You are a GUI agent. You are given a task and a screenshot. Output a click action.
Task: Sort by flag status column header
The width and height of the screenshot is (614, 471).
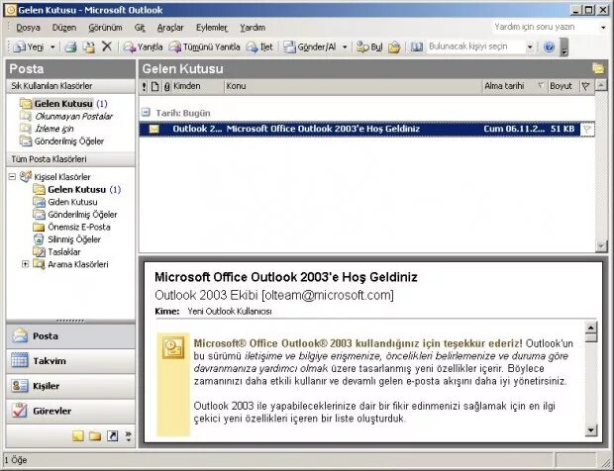[586, 86]
